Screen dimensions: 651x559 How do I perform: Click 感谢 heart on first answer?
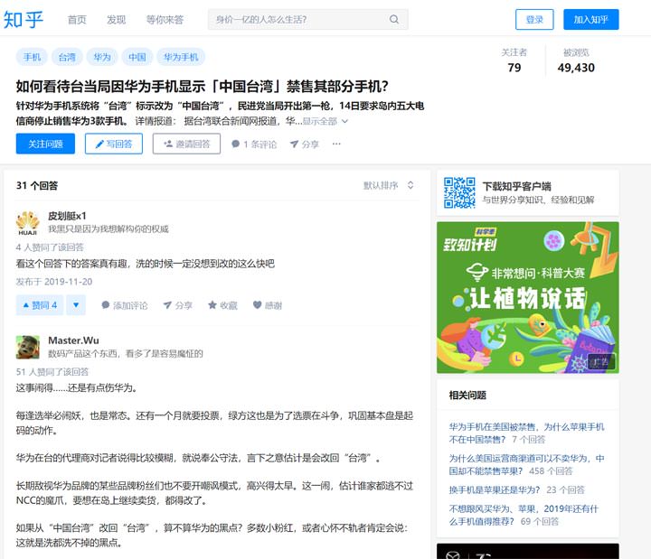[268, 305]
